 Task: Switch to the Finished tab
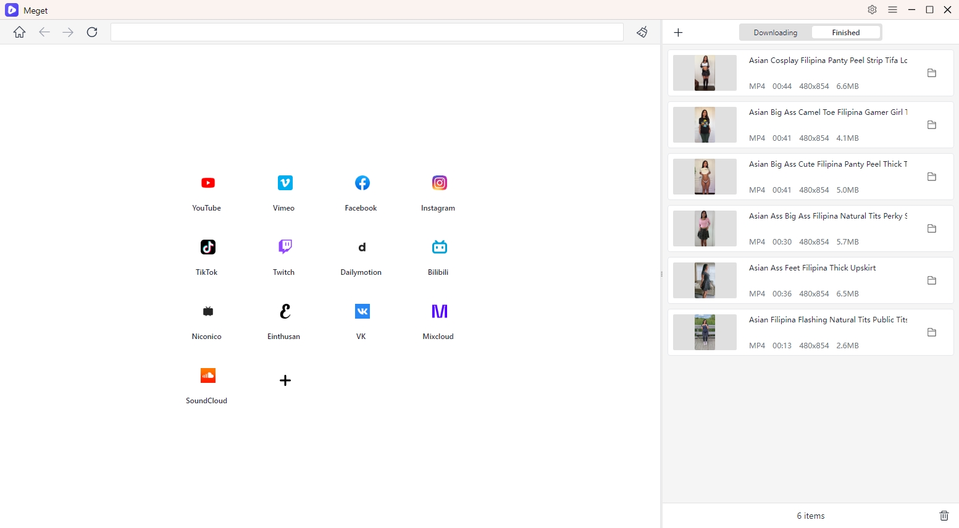[846, 33]
